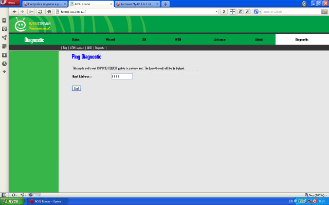329x205 pixels.
Task: Select ADSL Router - Opera taskbar button
Action: coord(48,201)
